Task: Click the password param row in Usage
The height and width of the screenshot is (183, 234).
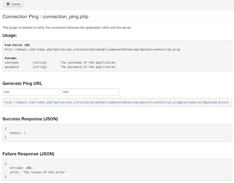Action: pyautogui.click(x=61, y=67)
